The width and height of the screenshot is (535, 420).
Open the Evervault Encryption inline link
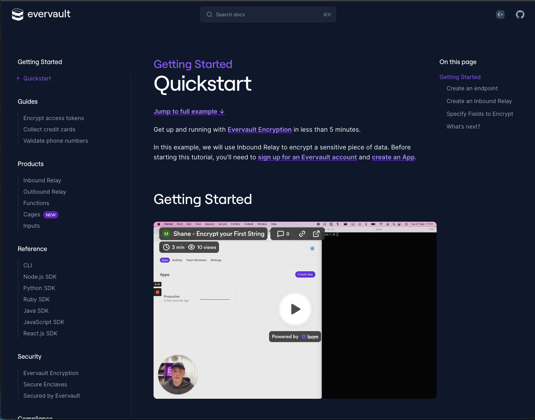click(x=259, y=130)
